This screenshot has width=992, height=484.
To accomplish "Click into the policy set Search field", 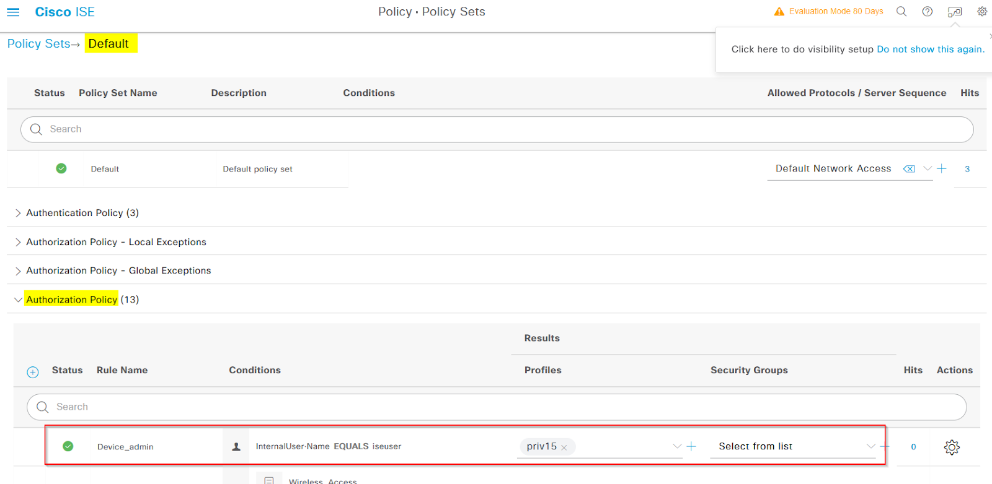I will coord(497,129).
